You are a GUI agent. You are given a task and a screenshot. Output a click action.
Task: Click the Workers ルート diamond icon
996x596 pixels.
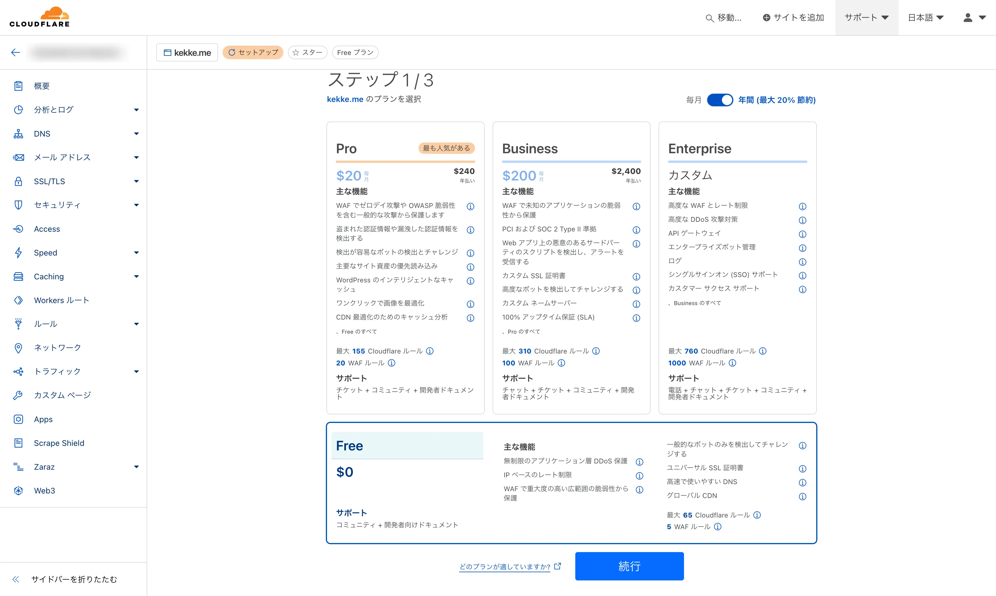click(x=18, y=300)
